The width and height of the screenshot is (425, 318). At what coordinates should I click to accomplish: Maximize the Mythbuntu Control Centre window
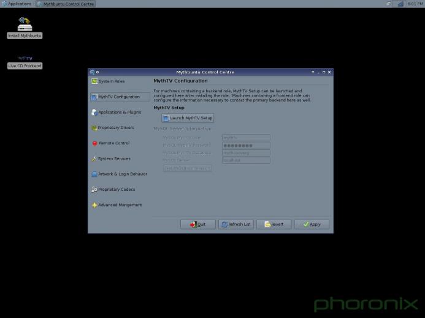(x=324, y=72)
